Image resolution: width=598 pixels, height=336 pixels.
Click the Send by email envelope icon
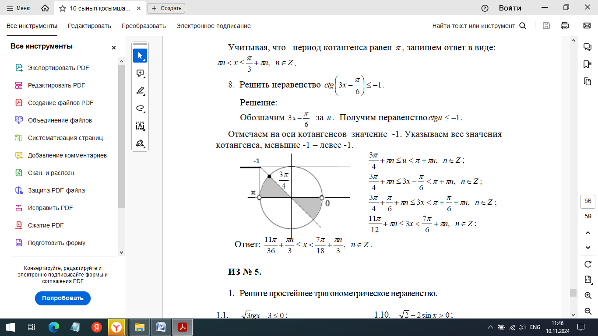click(587, 26)
